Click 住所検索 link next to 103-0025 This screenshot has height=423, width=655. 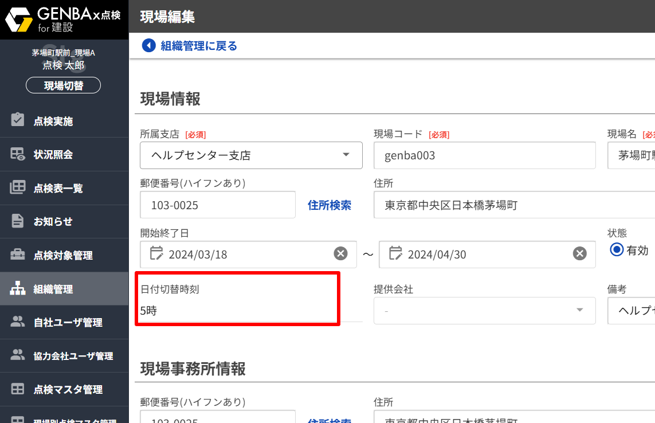click(330, 205)
